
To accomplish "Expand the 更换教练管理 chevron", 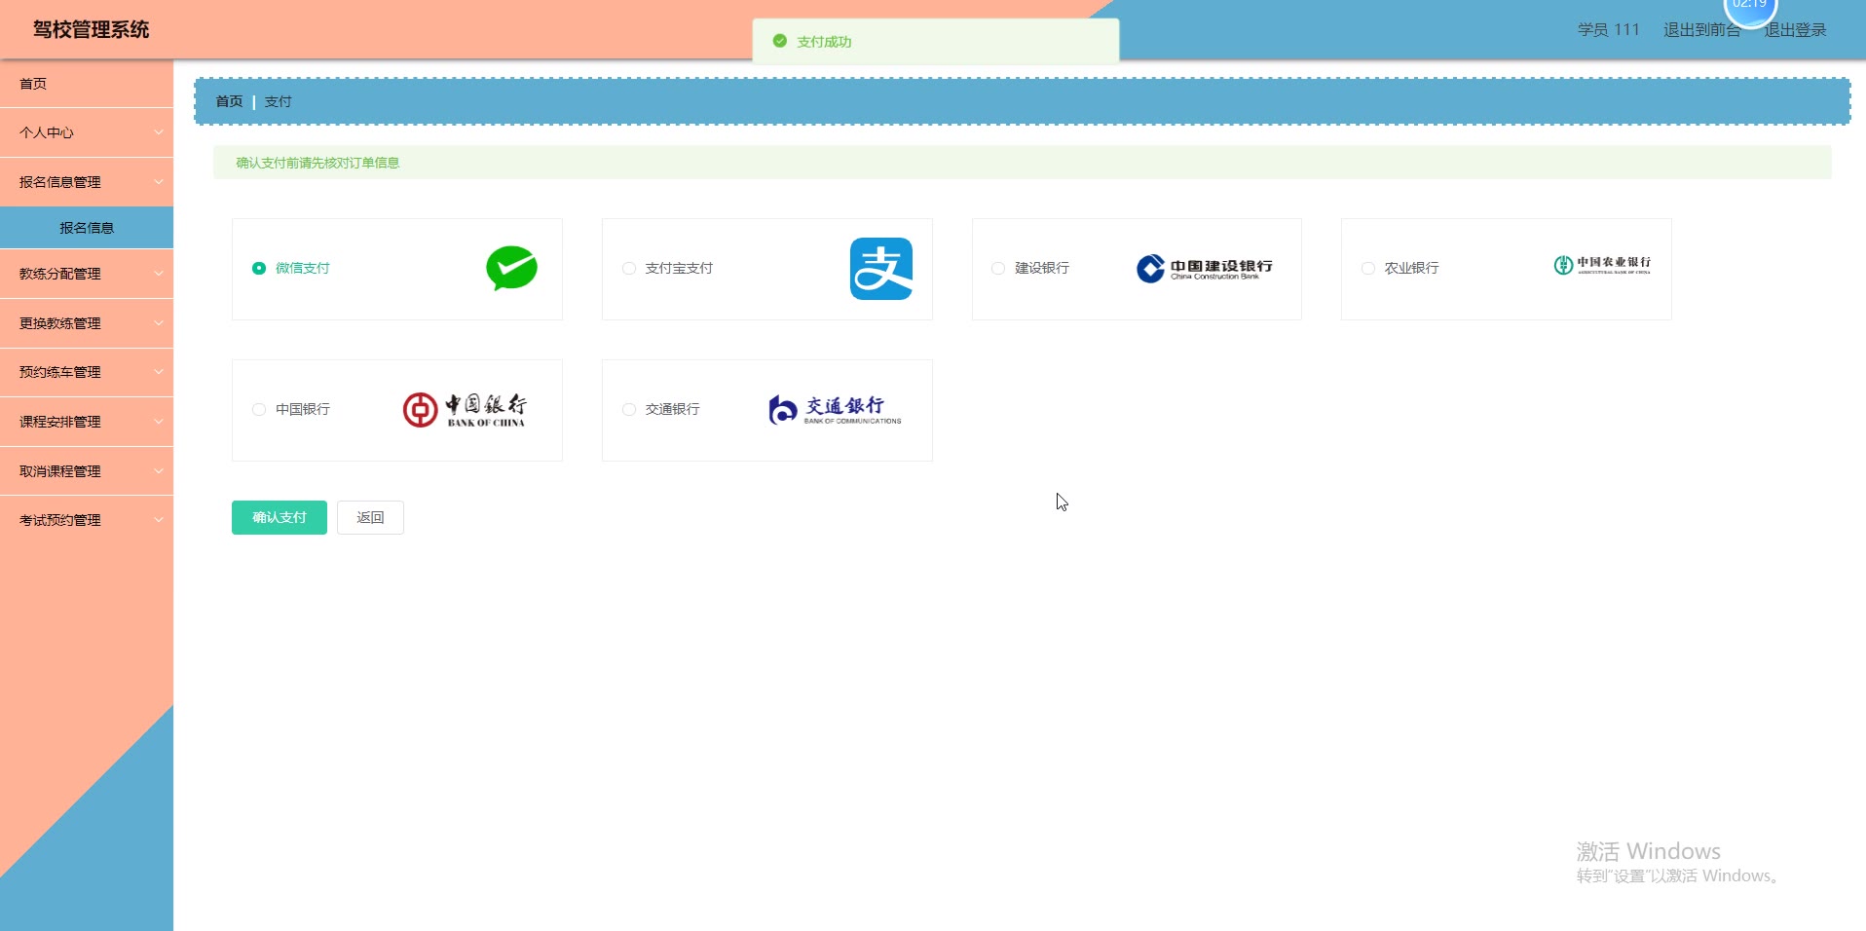I will (x=159, y=323).
